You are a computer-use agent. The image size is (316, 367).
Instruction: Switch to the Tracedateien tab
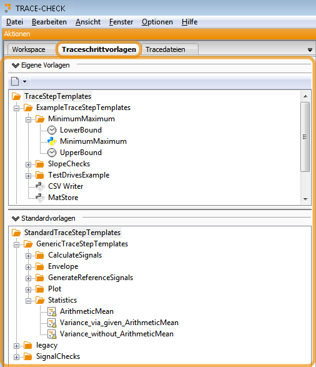point(170,49)
